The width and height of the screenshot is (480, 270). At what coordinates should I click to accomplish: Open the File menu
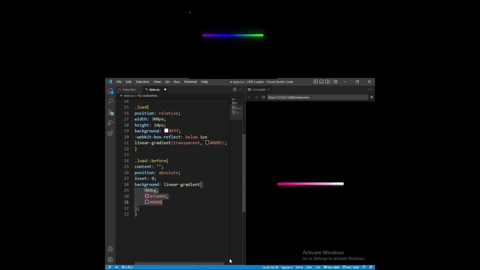(x=119, y=81)
